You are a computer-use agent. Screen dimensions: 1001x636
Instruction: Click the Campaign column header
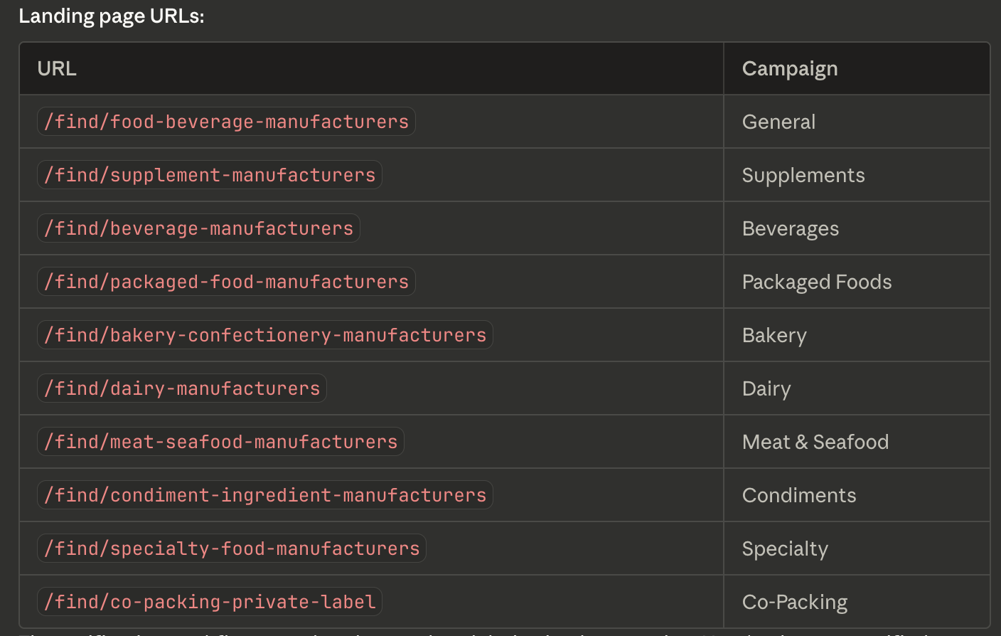789,69
